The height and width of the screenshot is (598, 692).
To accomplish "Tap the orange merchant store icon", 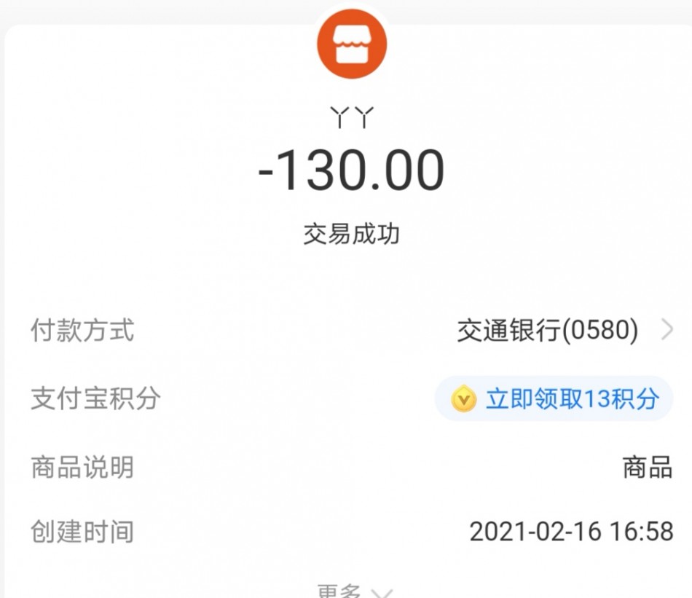I will tap(352, 44).
